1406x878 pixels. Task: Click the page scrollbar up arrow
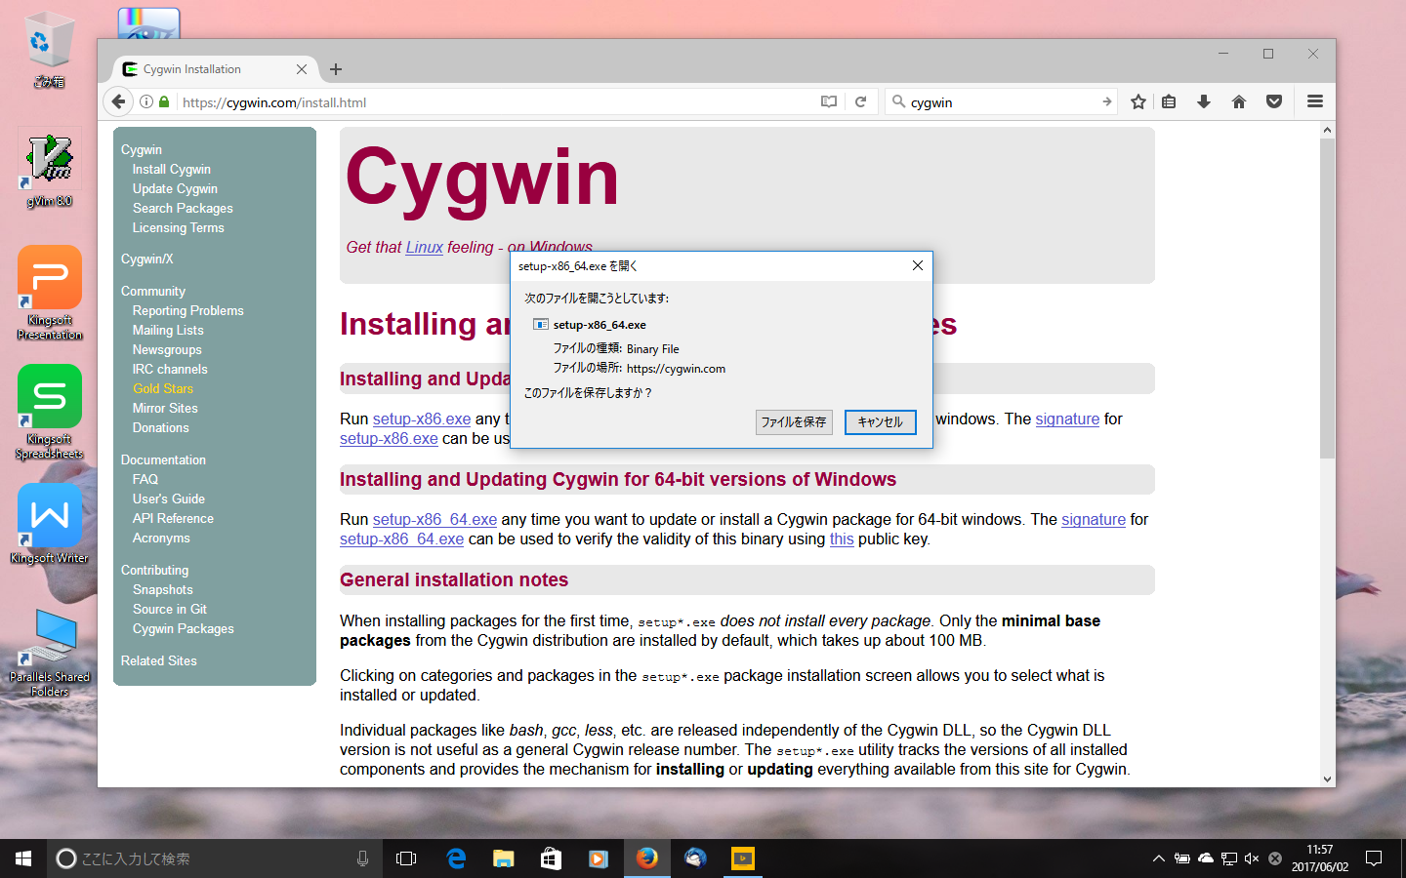(1327, 130)
